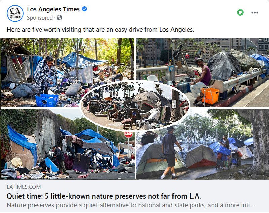The image size is (269, 213).
Task: Open the center oval encampment photo
Action: click(135, 106)
